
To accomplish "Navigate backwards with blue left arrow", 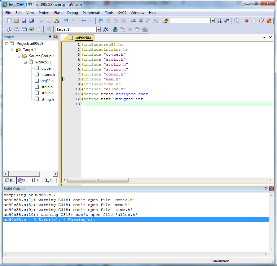I will click(x=84, y=21).
